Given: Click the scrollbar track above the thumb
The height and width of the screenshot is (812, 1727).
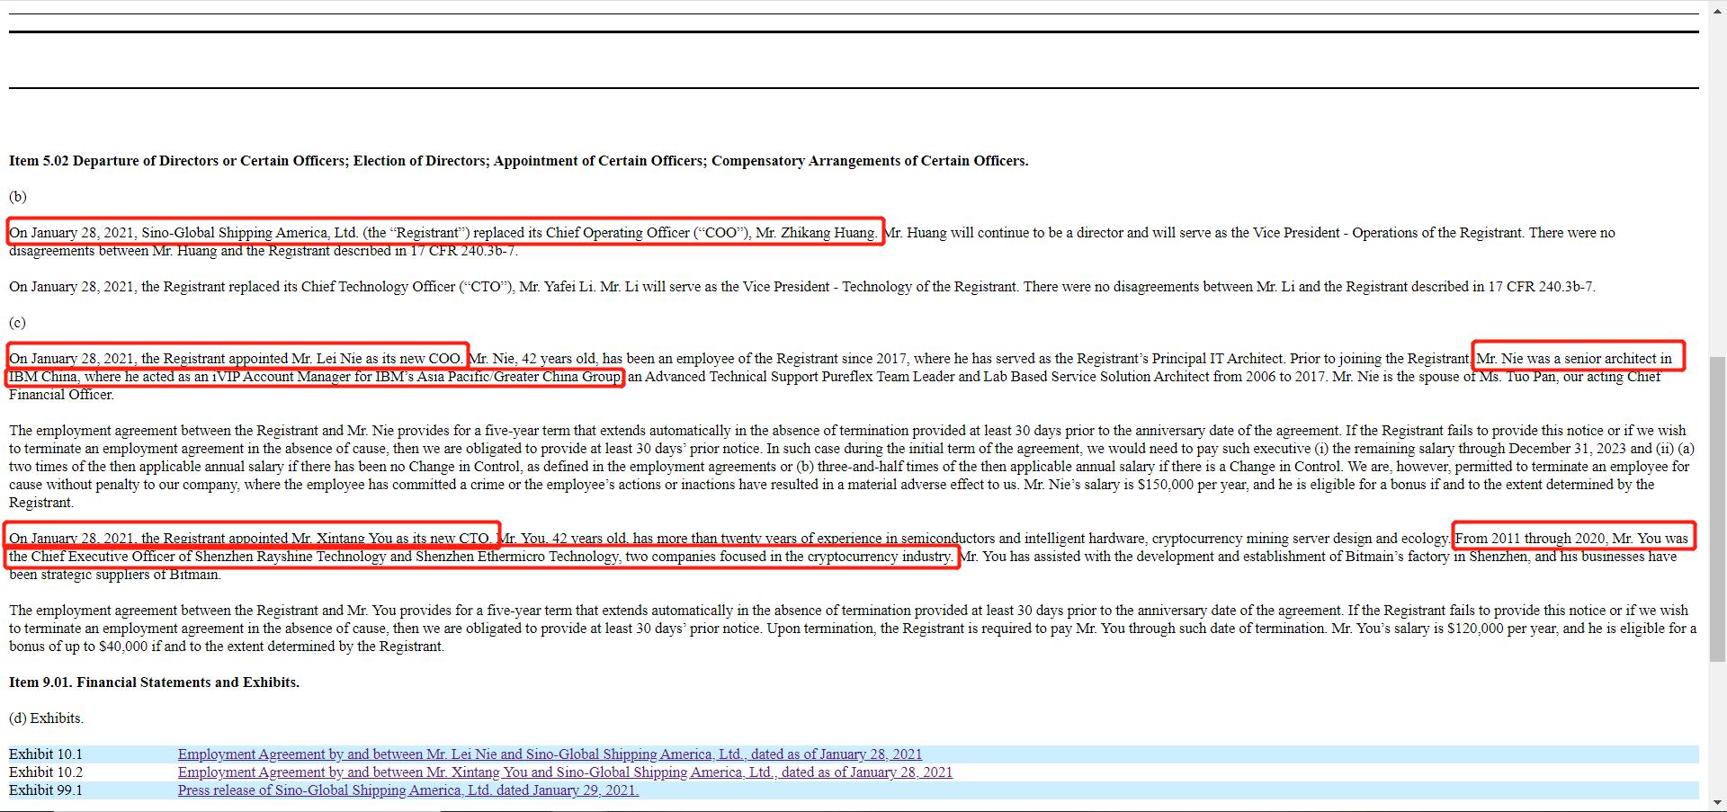Looking at the screenshot, I should click(x=1717, y=180).
